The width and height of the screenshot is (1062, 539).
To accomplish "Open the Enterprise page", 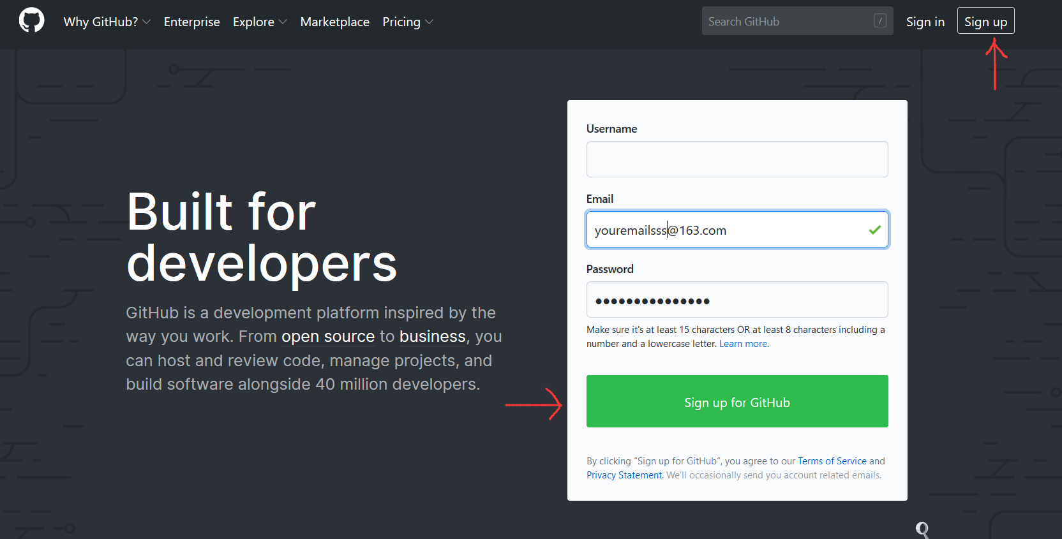I will [x=191, y=22].
